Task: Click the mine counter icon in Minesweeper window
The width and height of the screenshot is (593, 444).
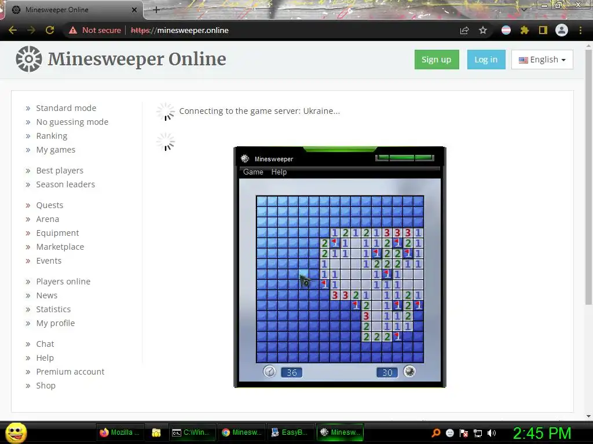Action: pyautogui.click(x=409, y=372)
